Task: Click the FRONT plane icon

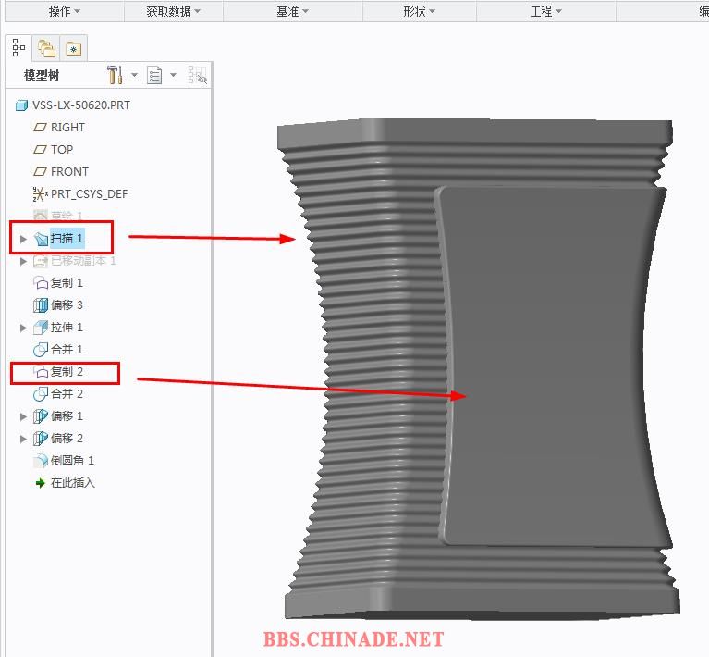Action: click(x=41, y=172)
